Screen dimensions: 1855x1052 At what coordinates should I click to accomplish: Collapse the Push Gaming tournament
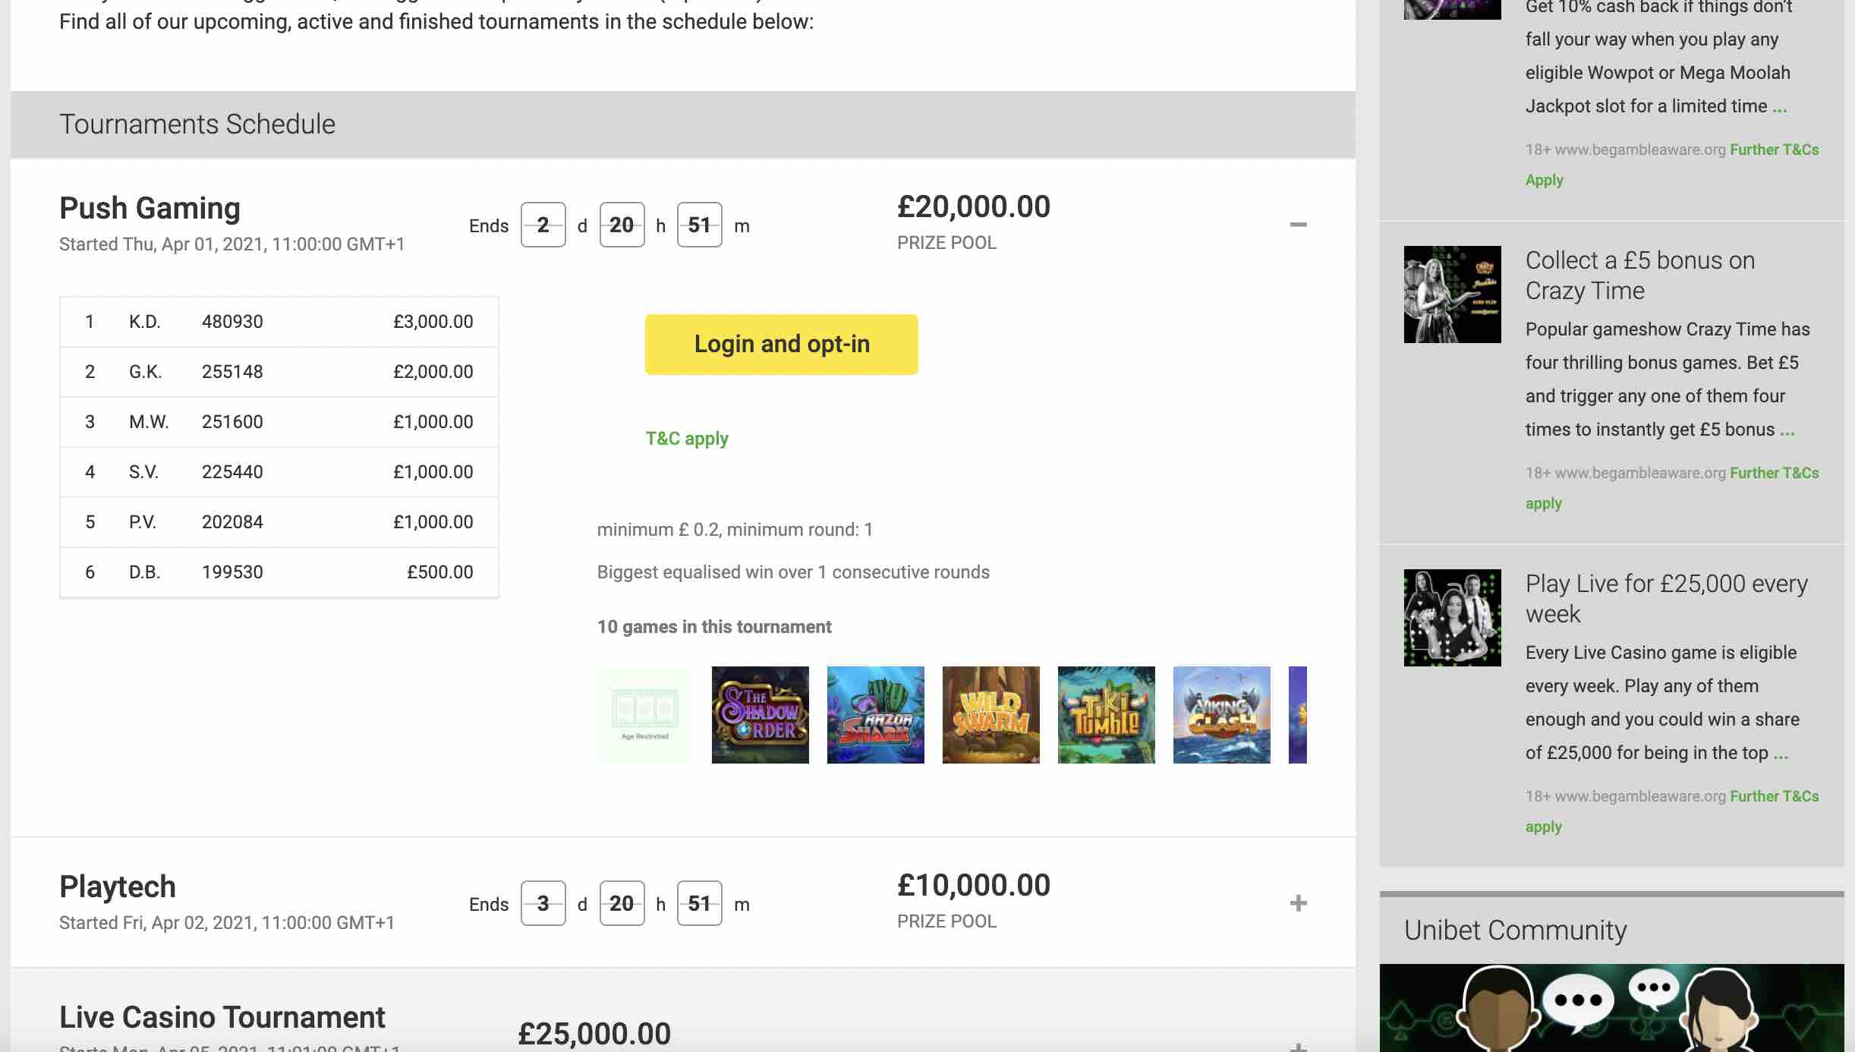coord(1298,225)
